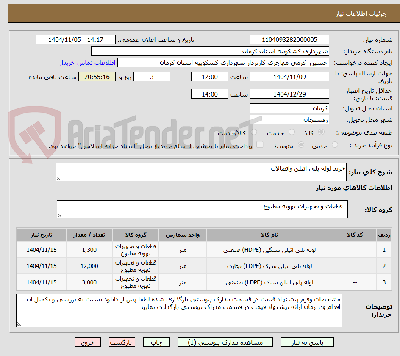Enable the اسناد خزانه اسلامی payment checkbox

[259, 144]
